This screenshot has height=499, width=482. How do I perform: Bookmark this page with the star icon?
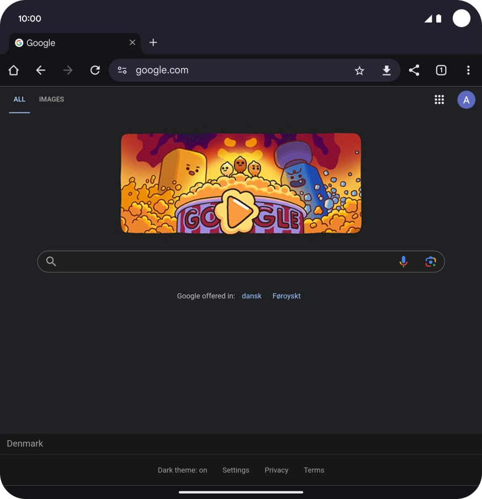coord(360,70)
